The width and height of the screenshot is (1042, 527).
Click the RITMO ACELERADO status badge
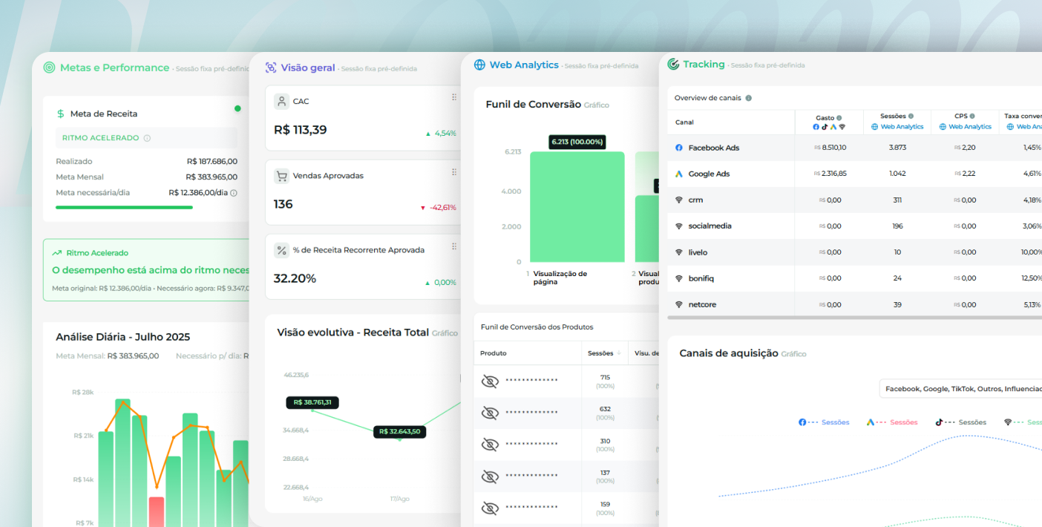tap(146, 138)
